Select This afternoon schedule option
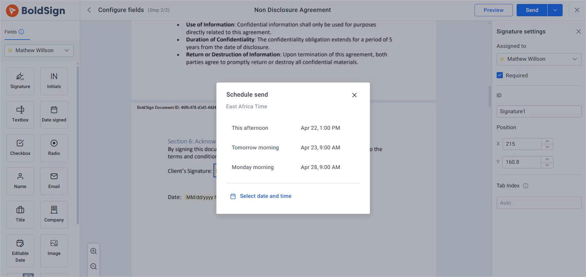 pyautogui.click(x=293, y=128)
